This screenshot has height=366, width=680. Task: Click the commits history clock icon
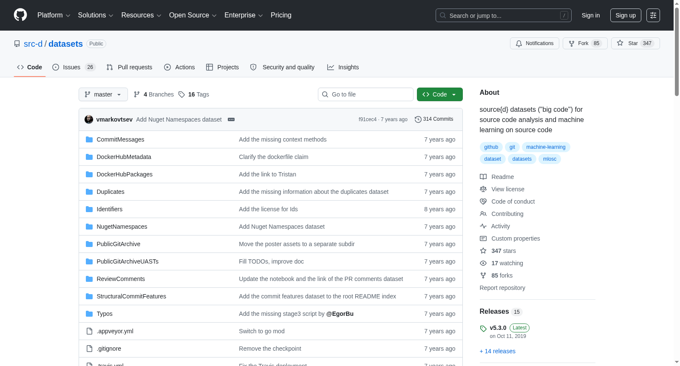tap(418, 119)
